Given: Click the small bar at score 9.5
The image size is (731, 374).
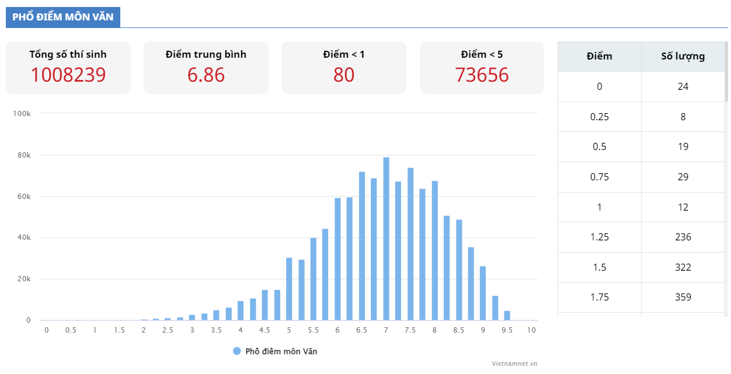Looking at the screenshot, I should click(x=507, y=316).
